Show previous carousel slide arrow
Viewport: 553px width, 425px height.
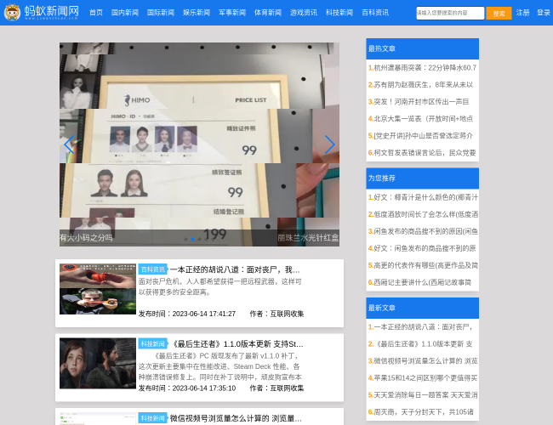click(70, 144)
